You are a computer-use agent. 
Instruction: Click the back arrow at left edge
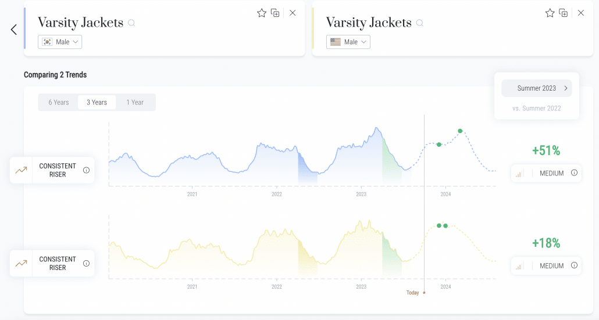click(x=14, y=30)
